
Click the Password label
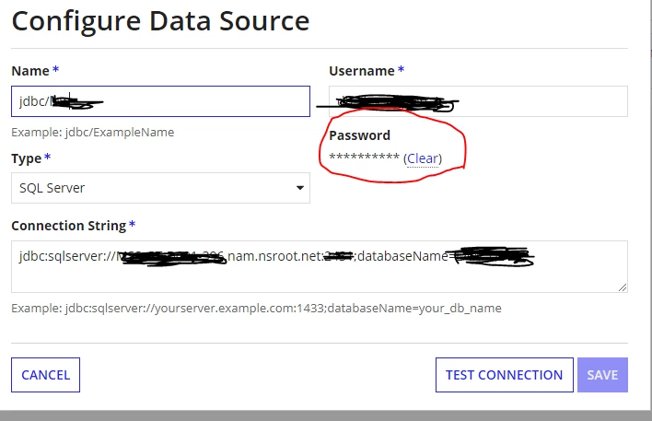point(360,135)
